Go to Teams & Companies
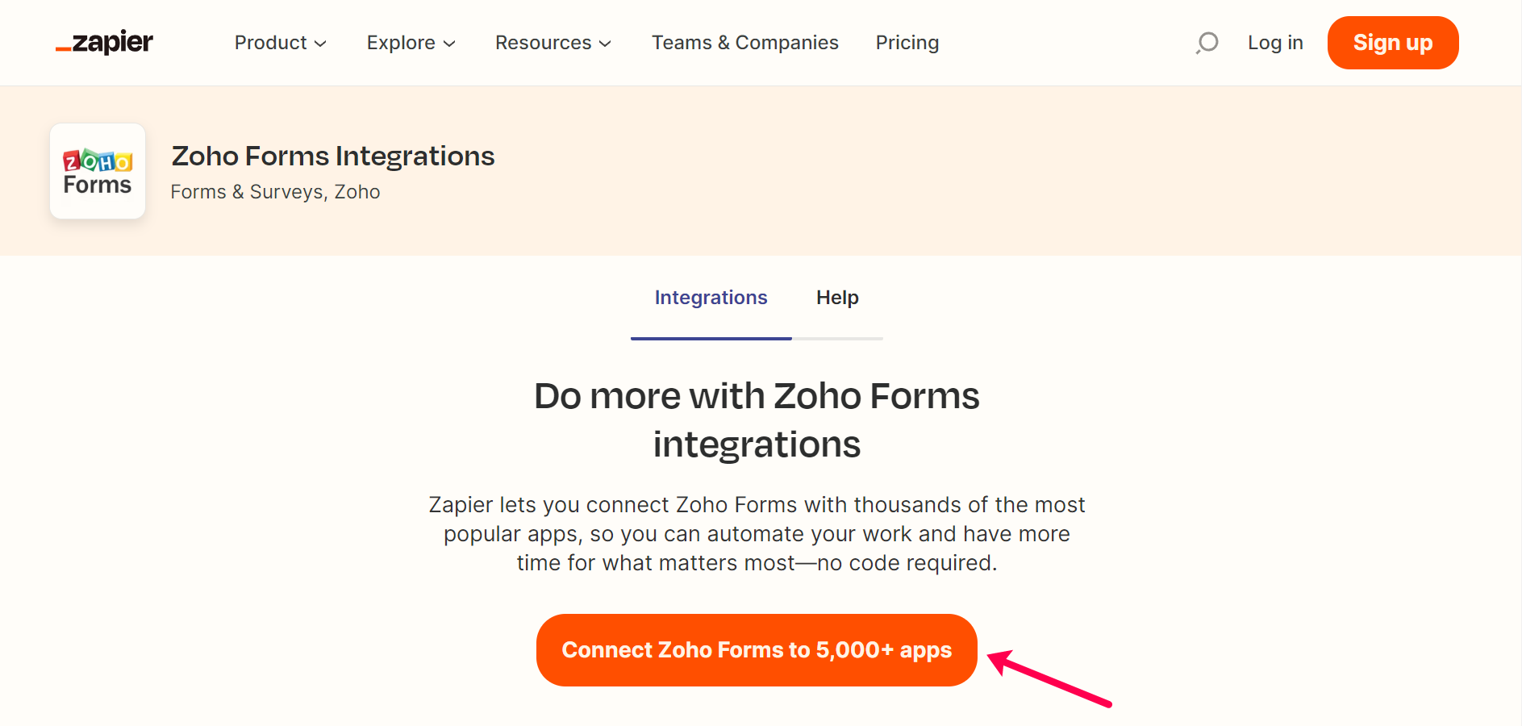The width and height of the screenshot is (1522, 726). [x=744, y=43]
